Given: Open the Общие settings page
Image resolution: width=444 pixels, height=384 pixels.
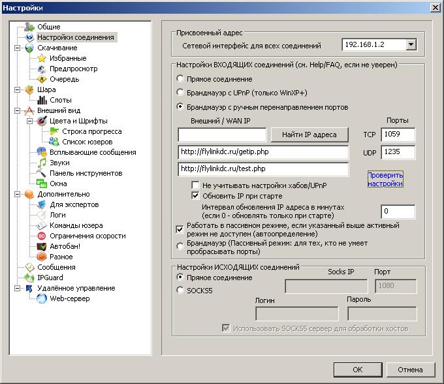Looking at the screenshot, I should pos(48,27).
